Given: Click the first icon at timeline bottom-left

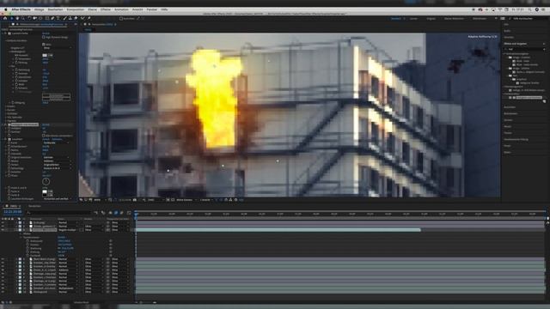Looking at the screenshot, I should pos(2,302).
